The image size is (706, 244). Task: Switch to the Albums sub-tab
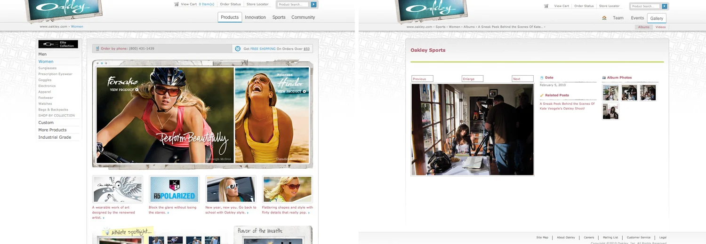[x=644, y=27]
